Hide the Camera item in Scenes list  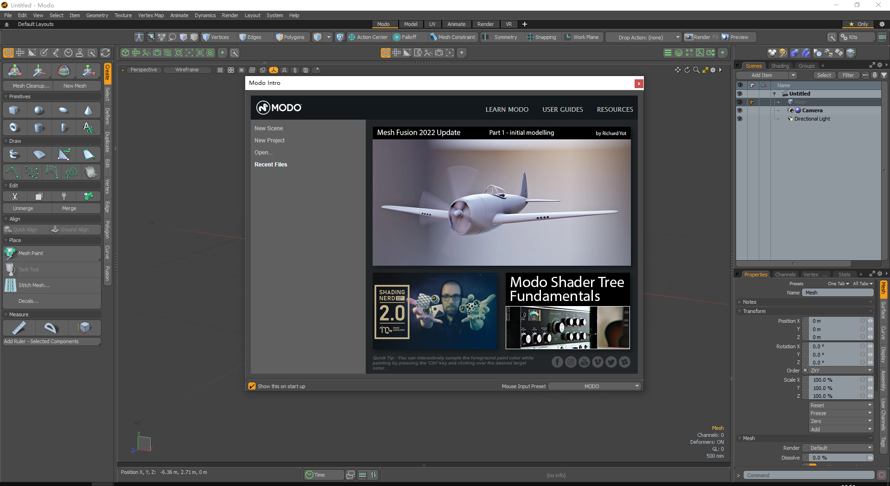(x=739, y=110)
